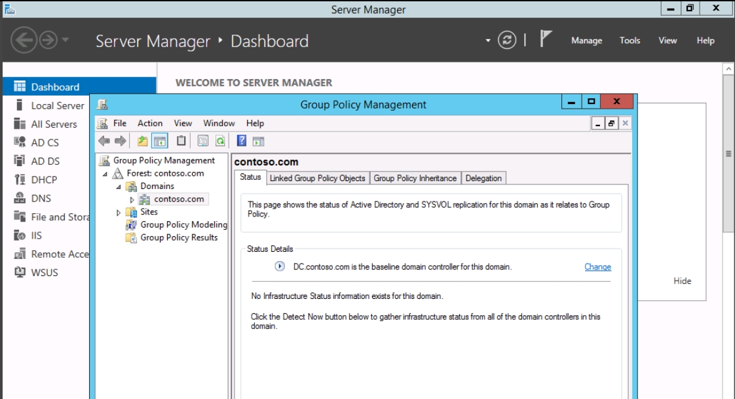Open the Manage menu in Server Manager
The width and height of the screenshot is (735, 399).
(586, 41)
